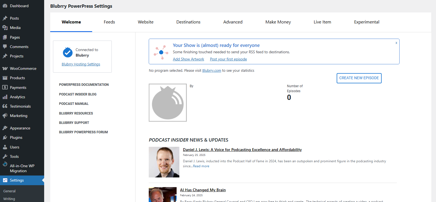Switch to the Welcome tab
The width and height of the screenshot is (436, 202).
coord(71,22)
